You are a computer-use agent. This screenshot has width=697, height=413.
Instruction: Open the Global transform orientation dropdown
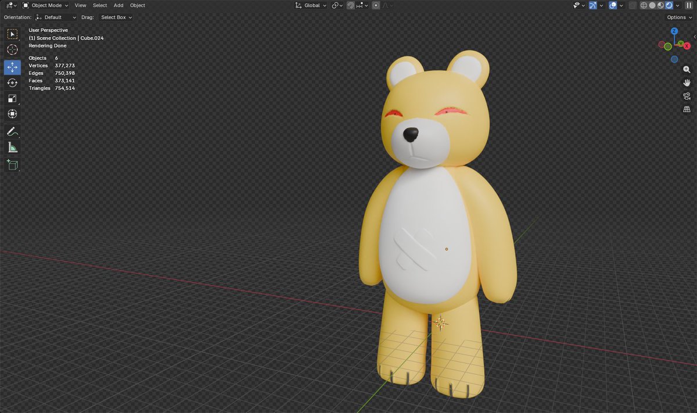click(310, 5)
